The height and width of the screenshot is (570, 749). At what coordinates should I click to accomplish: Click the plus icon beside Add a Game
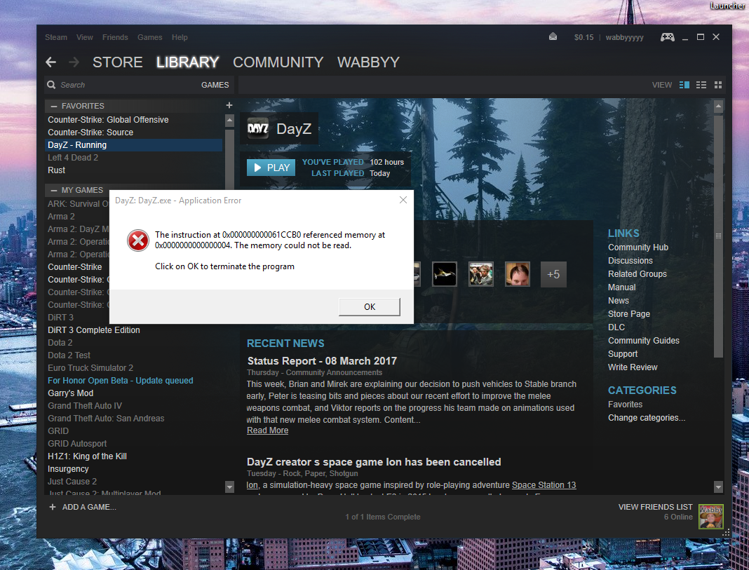(x=53, y=507)
